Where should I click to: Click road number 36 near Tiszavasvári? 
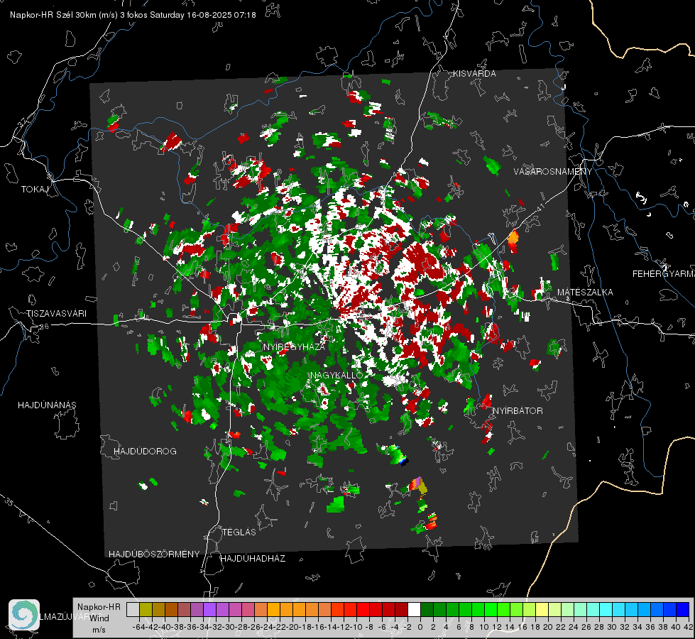pyautogui.click(x=44, y=327)
